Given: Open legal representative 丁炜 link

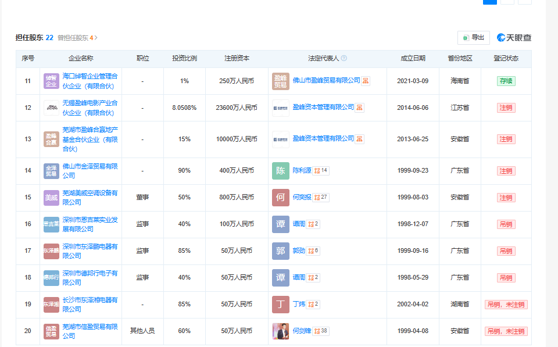Looking at the screenshot, I should 299,305.
